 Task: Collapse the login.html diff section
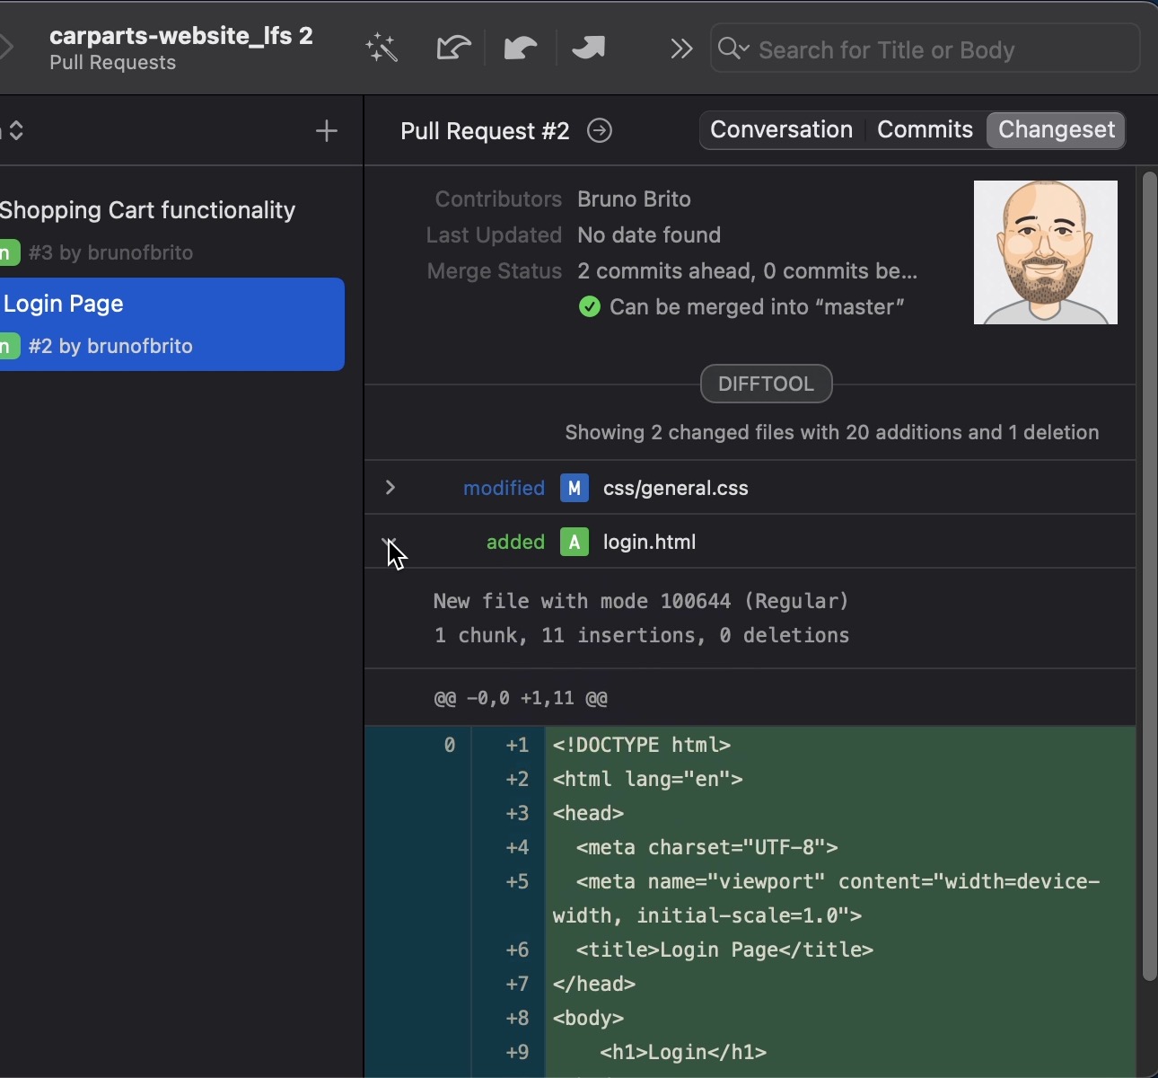[x=390, y=542]
